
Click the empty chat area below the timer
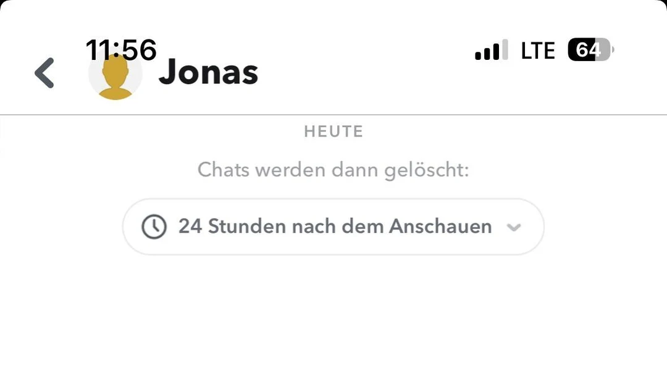tap(333, 315)
